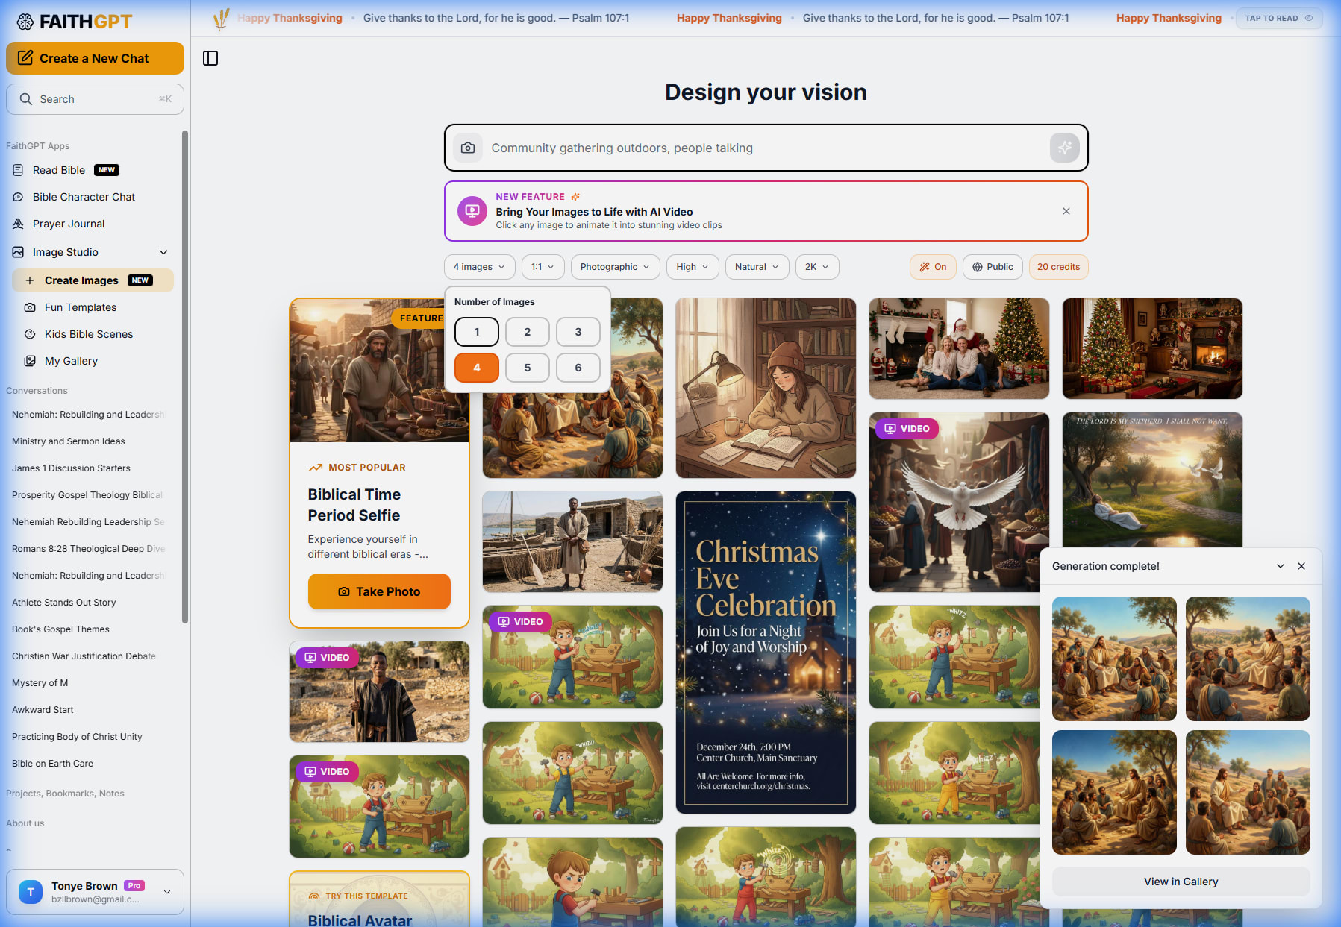Select Bible Character Chat in the sidebar

click(x=84, y=197)
